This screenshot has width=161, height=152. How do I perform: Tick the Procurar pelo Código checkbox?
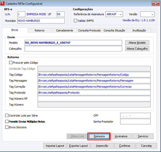coord(11,63)
